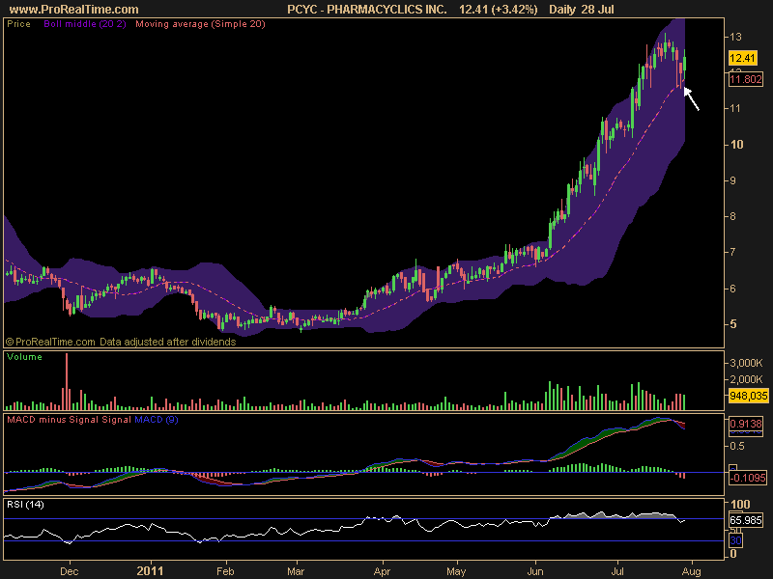Viewport: 773px width, 579px height.
Task: Click the Jul label on time axis
Action: [617, 571]
